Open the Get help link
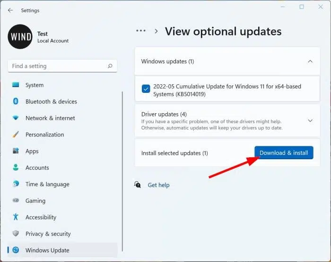 coord(158,185)
